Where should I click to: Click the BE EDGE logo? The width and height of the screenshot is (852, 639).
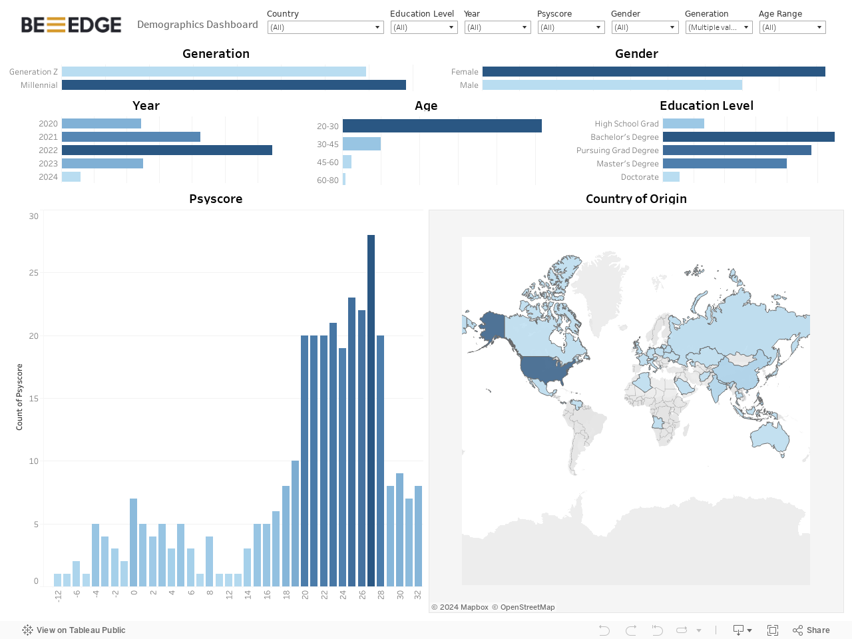[71, 25]
